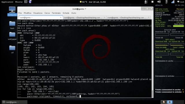Screen dimensions: 185x104
Task: Click the white square recording icon
Action: [152, 2]
